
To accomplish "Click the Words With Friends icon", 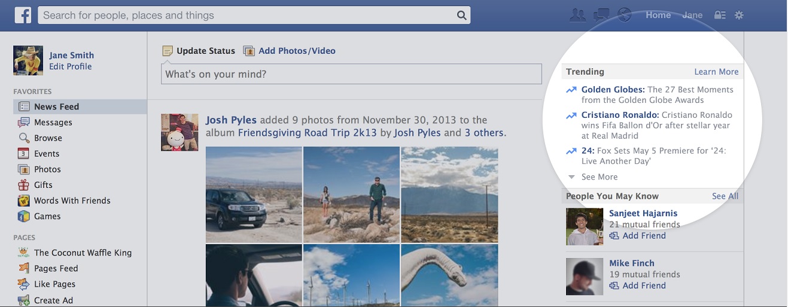I will pyautogui.click(x=24, y=200).
